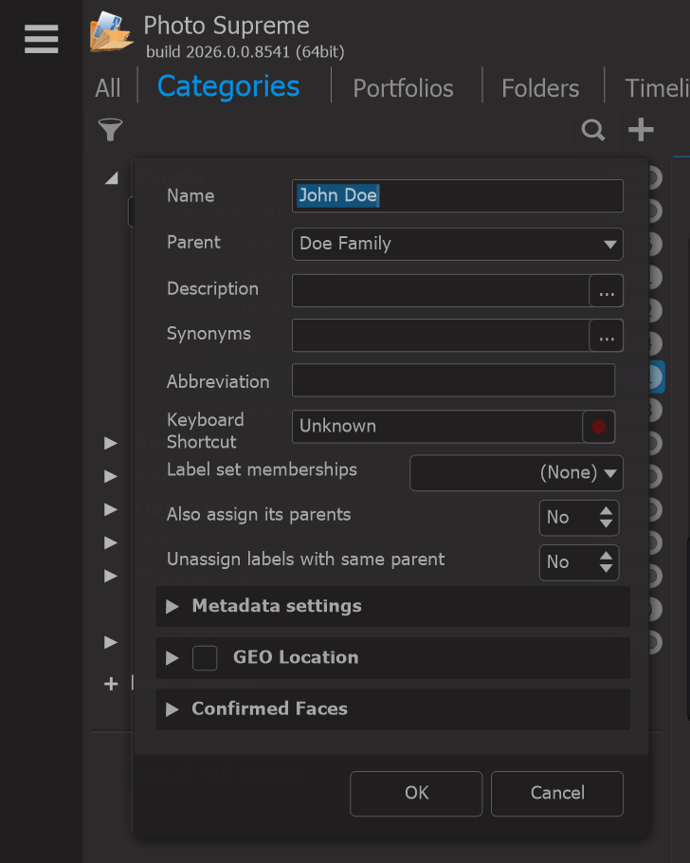Select the Categories tab

coord(228,86)
